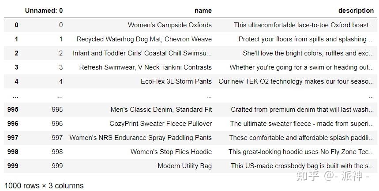
Task: Click the ellipsis row index marker
Action: pos(15,96)
